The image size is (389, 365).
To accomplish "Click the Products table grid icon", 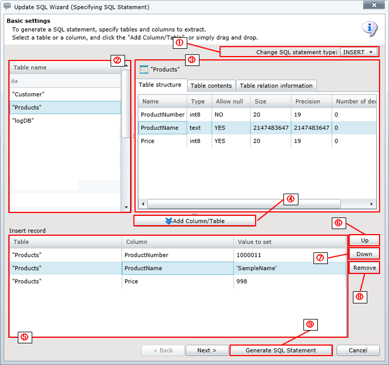I will point(143,70).
